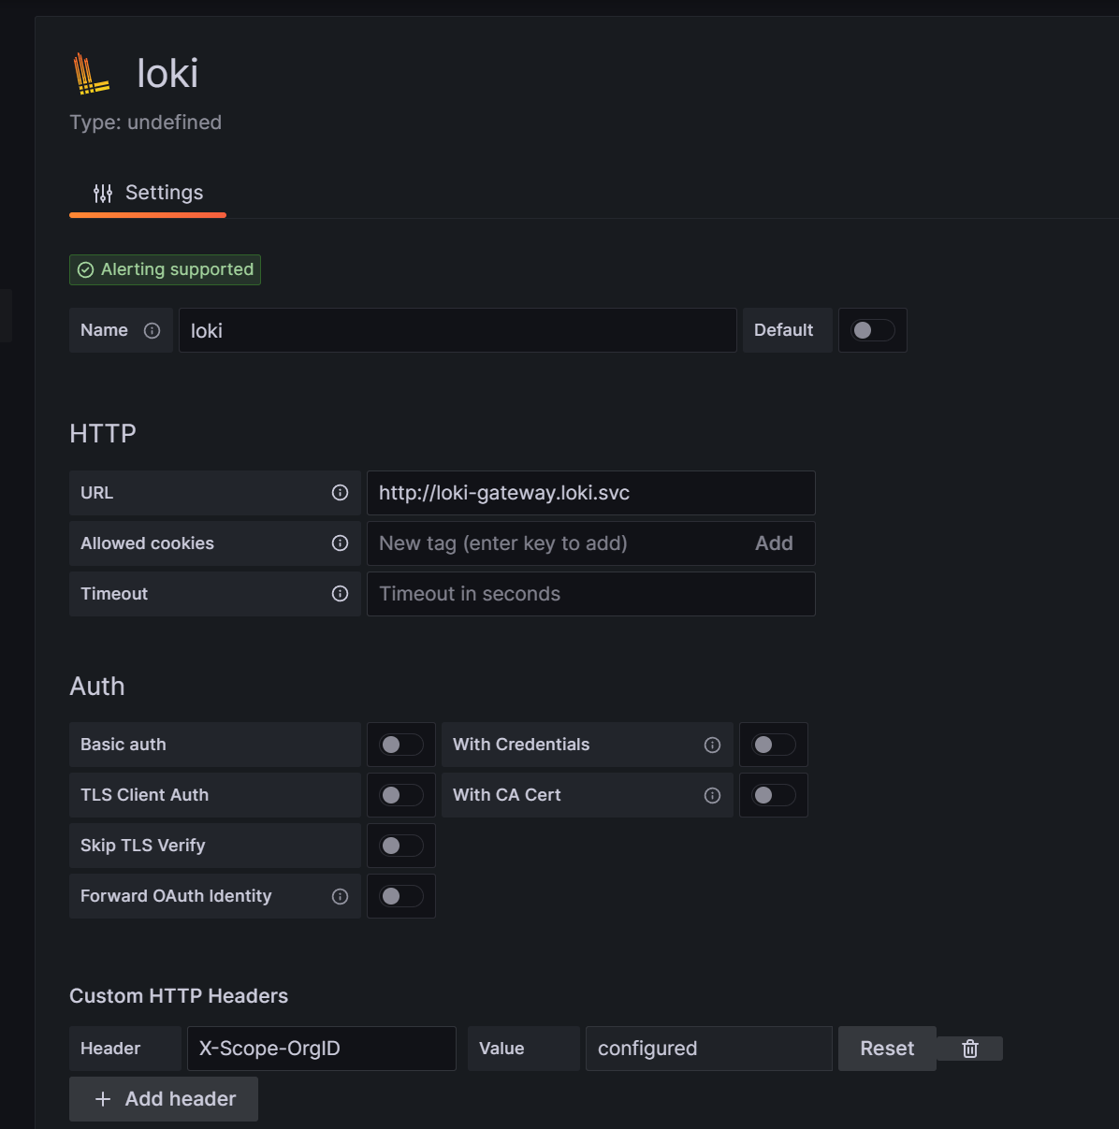This screenshot has height=1129, width=1119.
Task: Enable Skip TLS Verify switch
Action: tap(401, 846)
